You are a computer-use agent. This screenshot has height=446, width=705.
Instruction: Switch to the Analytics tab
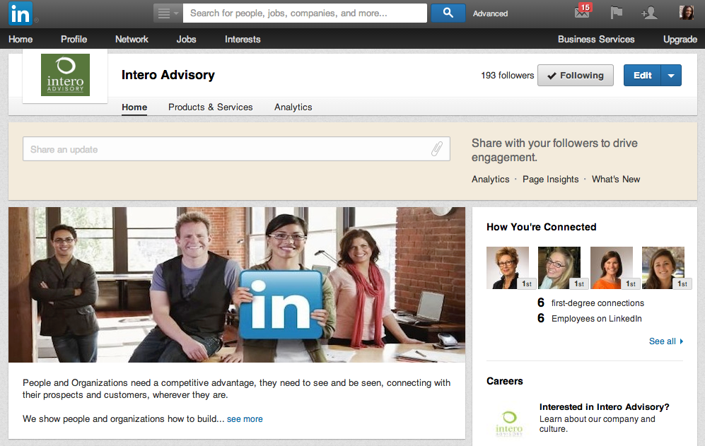click(x=293, y=107)
